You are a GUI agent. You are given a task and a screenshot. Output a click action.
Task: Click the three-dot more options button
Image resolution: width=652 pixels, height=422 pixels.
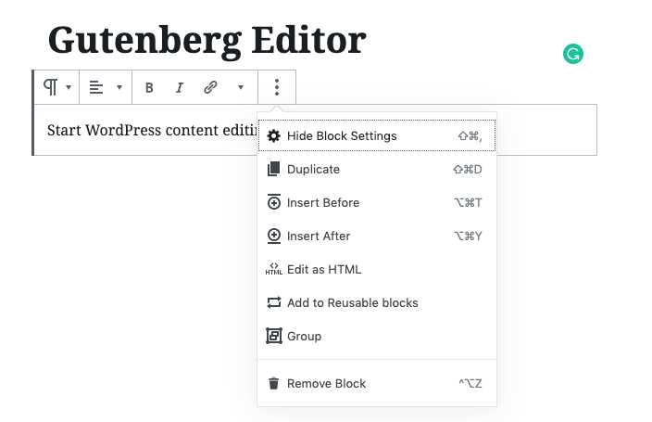click(x=277, y=87)
